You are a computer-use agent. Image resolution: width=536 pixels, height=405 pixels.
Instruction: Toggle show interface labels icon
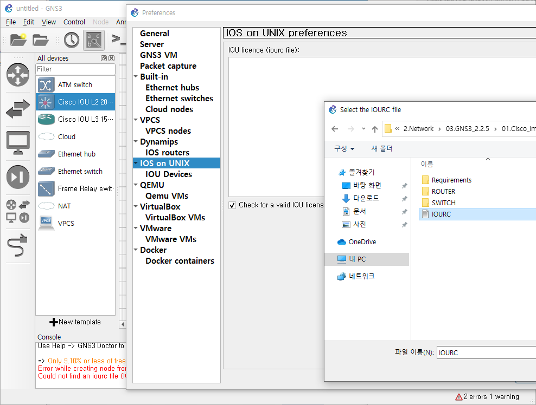tap(94, 40)
